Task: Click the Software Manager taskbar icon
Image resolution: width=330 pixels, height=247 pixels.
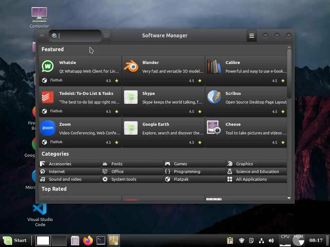Action: pyautogui.click(x=114, y=241)
